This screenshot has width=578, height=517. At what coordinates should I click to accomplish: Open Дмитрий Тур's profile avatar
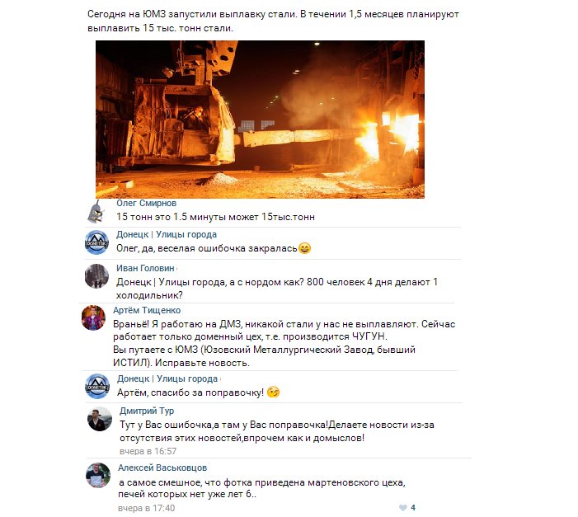(100, 419)
